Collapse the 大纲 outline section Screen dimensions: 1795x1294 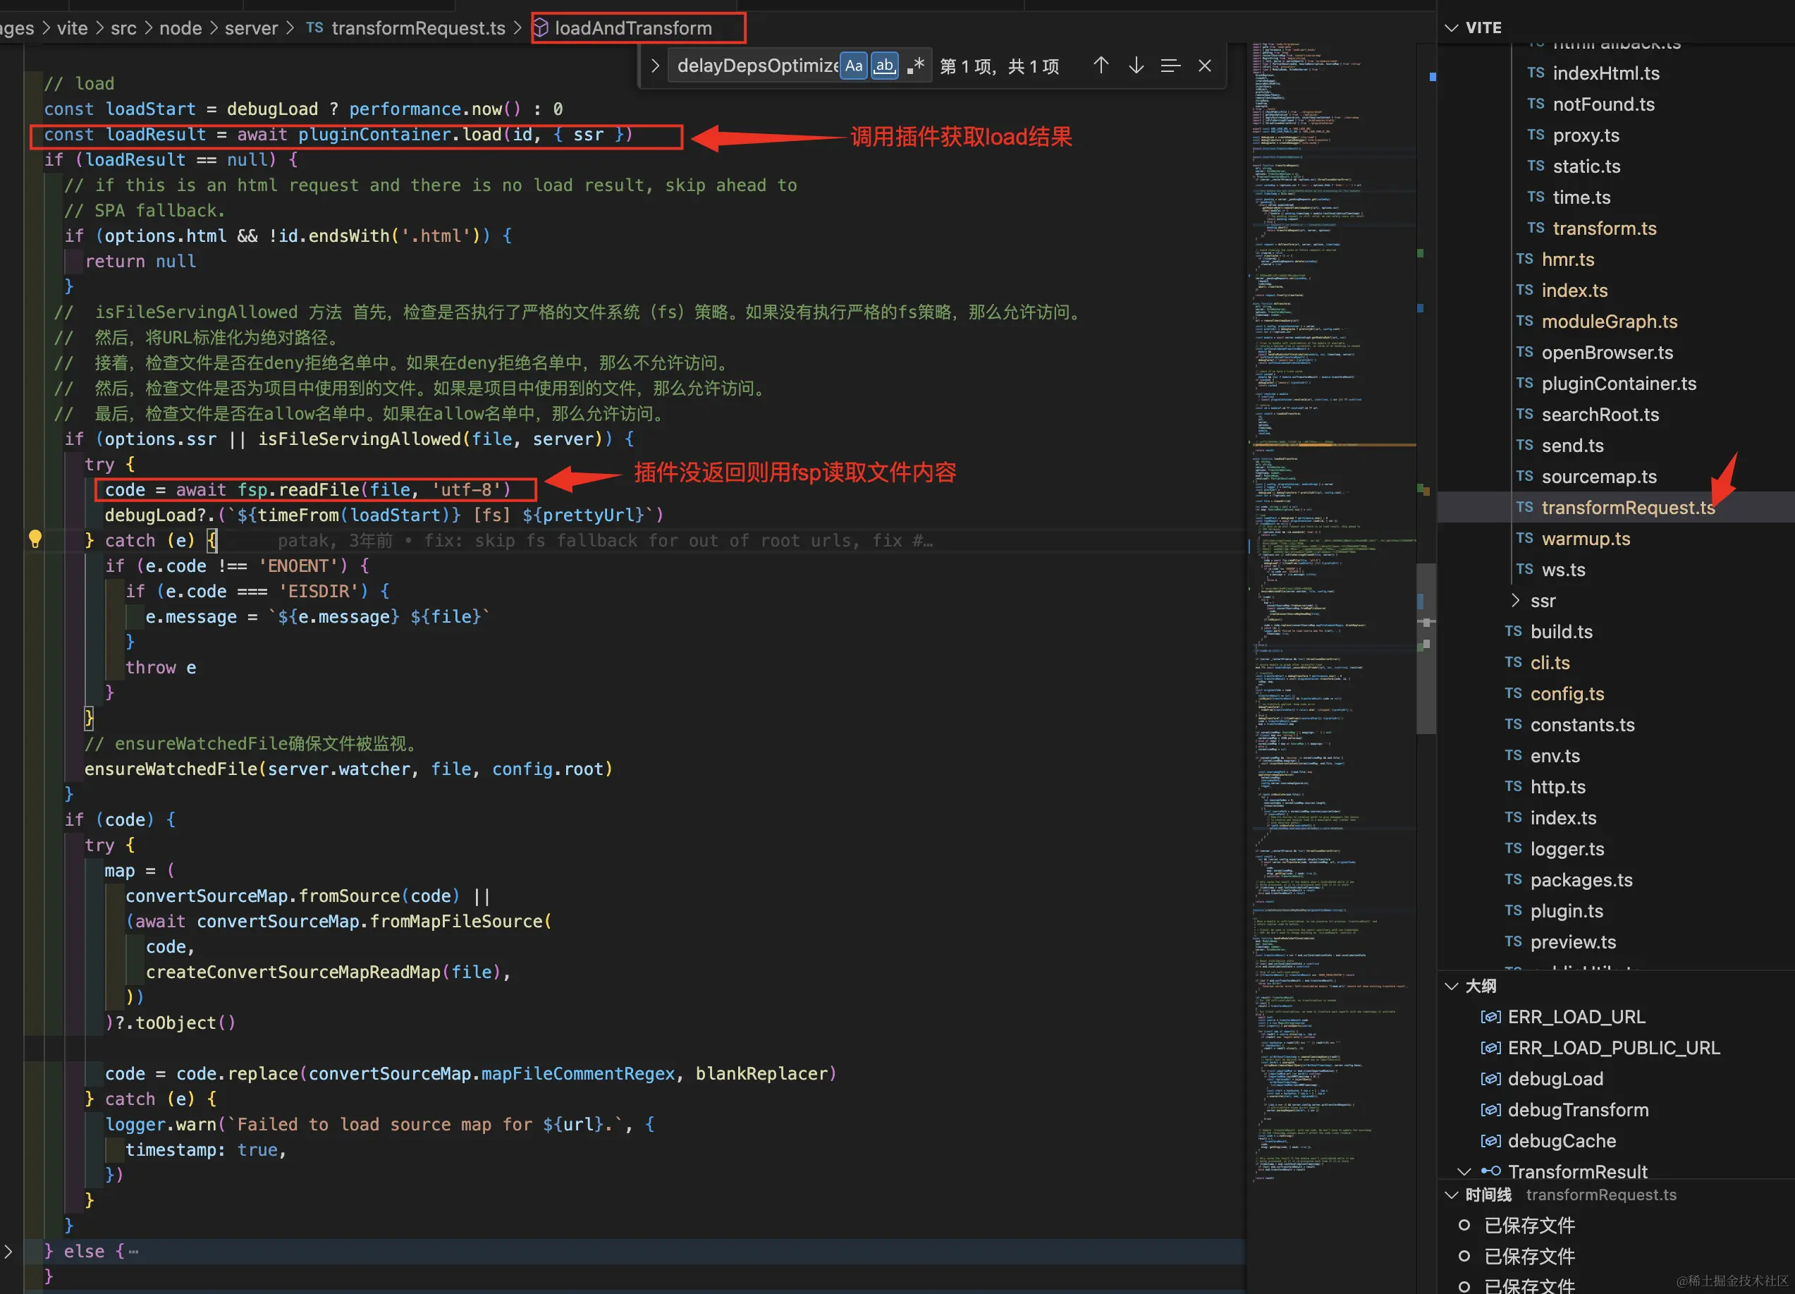tap(1452, 986)
